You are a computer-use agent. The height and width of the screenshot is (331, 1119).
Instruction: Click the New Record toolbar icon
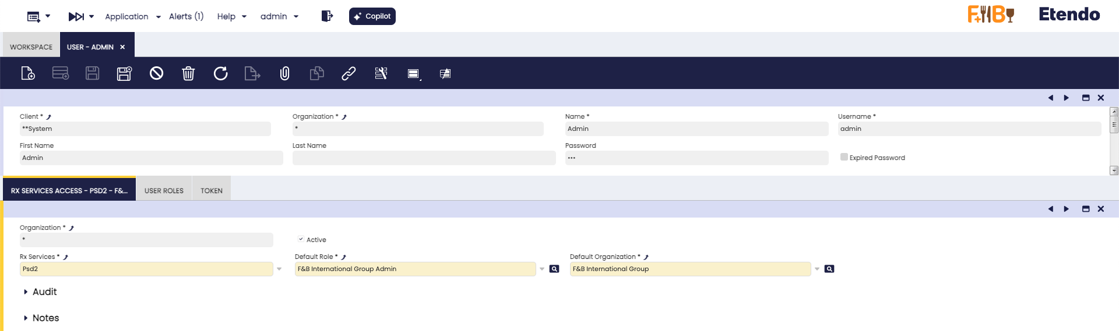28,73
